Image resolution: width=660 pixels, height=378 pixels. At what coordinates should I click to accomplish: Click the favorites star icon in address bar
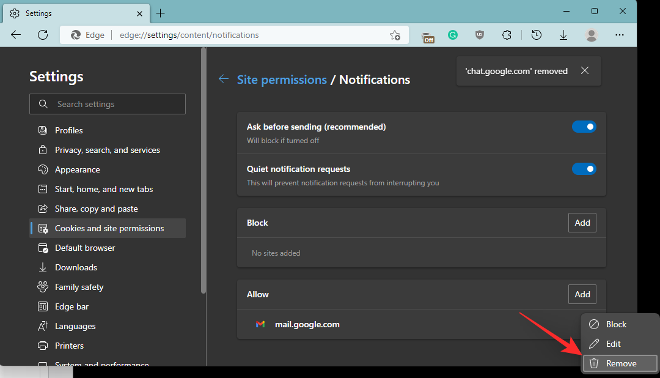click(x=395, y=35)
